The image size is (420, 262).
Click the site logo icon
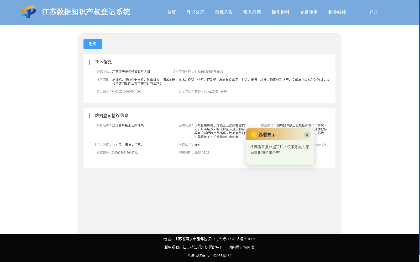(x=29, y=12)
